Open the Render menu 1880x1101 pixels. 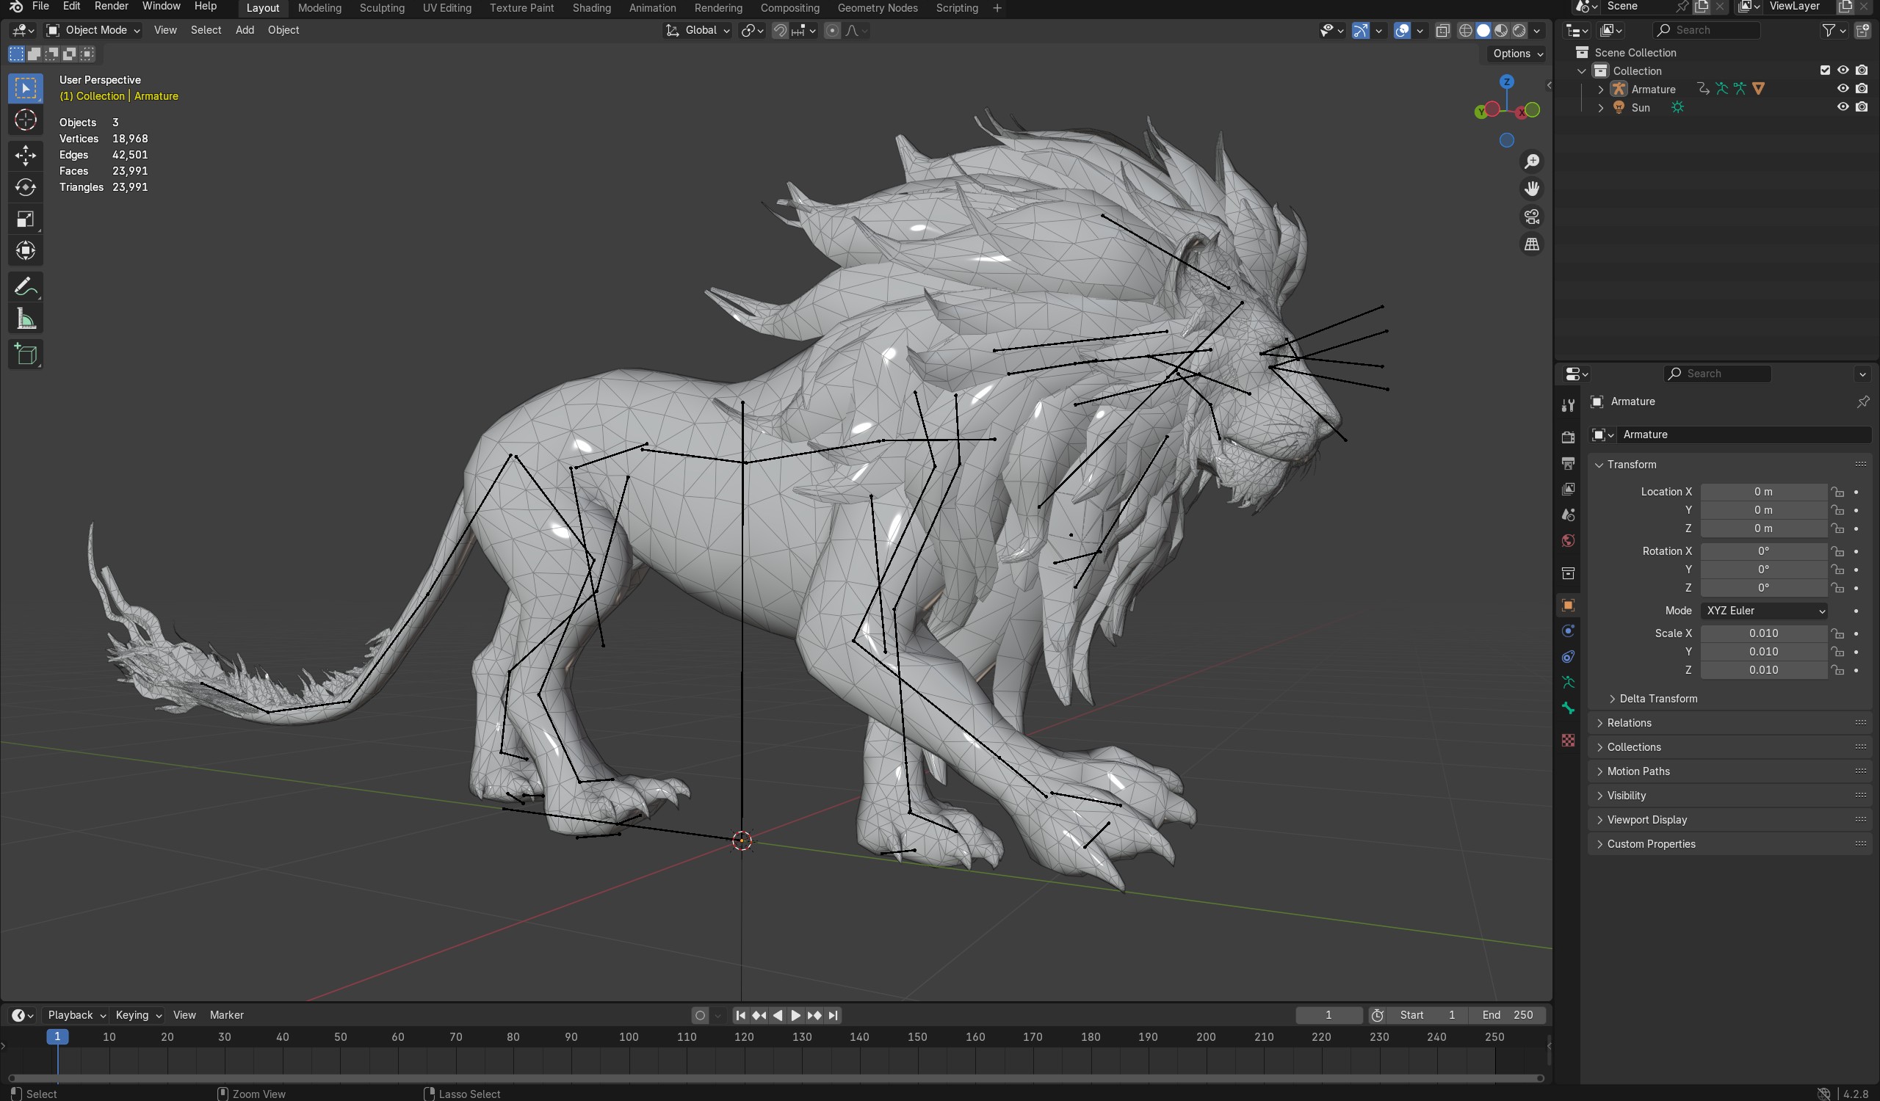(x=111, y=7)
